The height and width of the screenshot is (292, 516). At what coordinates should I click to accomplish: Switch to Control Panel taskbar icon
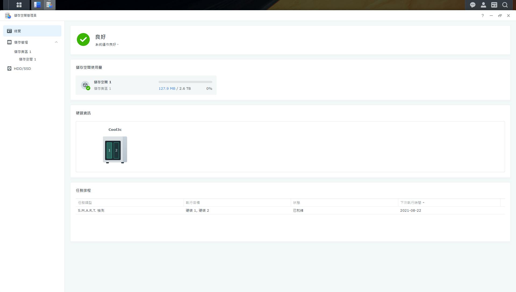(x=37, y=5)
